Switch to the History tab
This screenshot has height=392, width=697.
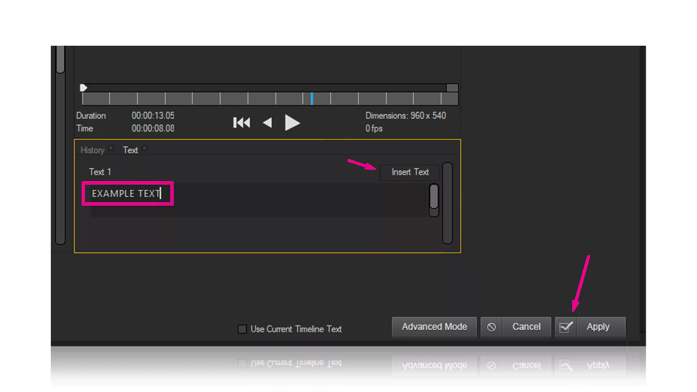[92, 150]
